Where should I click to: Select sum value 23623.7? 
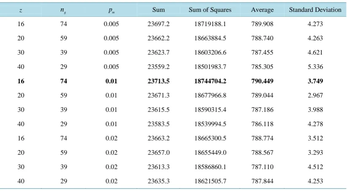click(x=159, y=53)
